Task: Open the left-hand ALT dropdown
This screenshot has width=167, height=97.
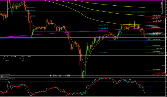Action: [x=6, y=57]
